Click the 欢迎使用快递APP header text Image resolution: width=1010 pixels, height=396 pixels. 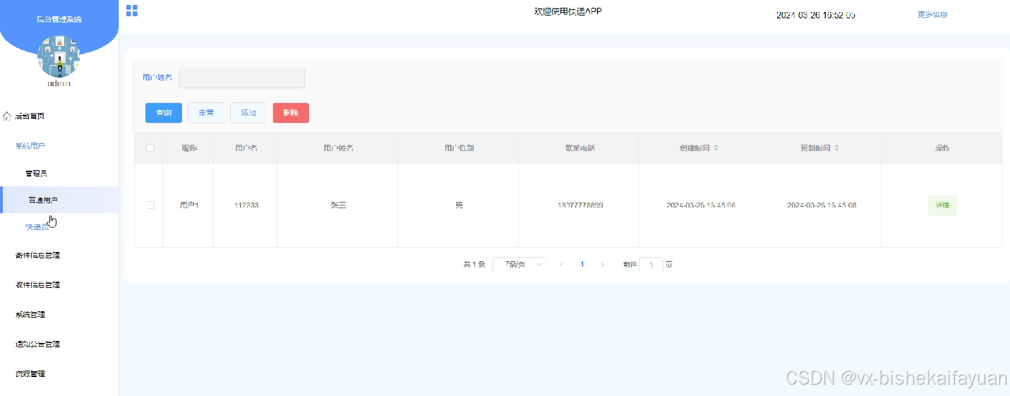click(x=568, y=12)
